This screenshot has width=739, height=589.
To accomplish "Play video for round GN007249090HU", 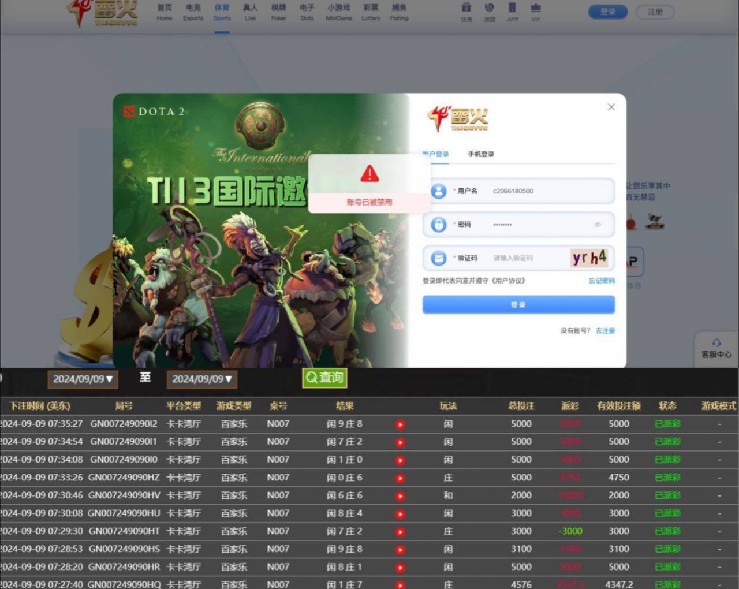I will 400,514.
